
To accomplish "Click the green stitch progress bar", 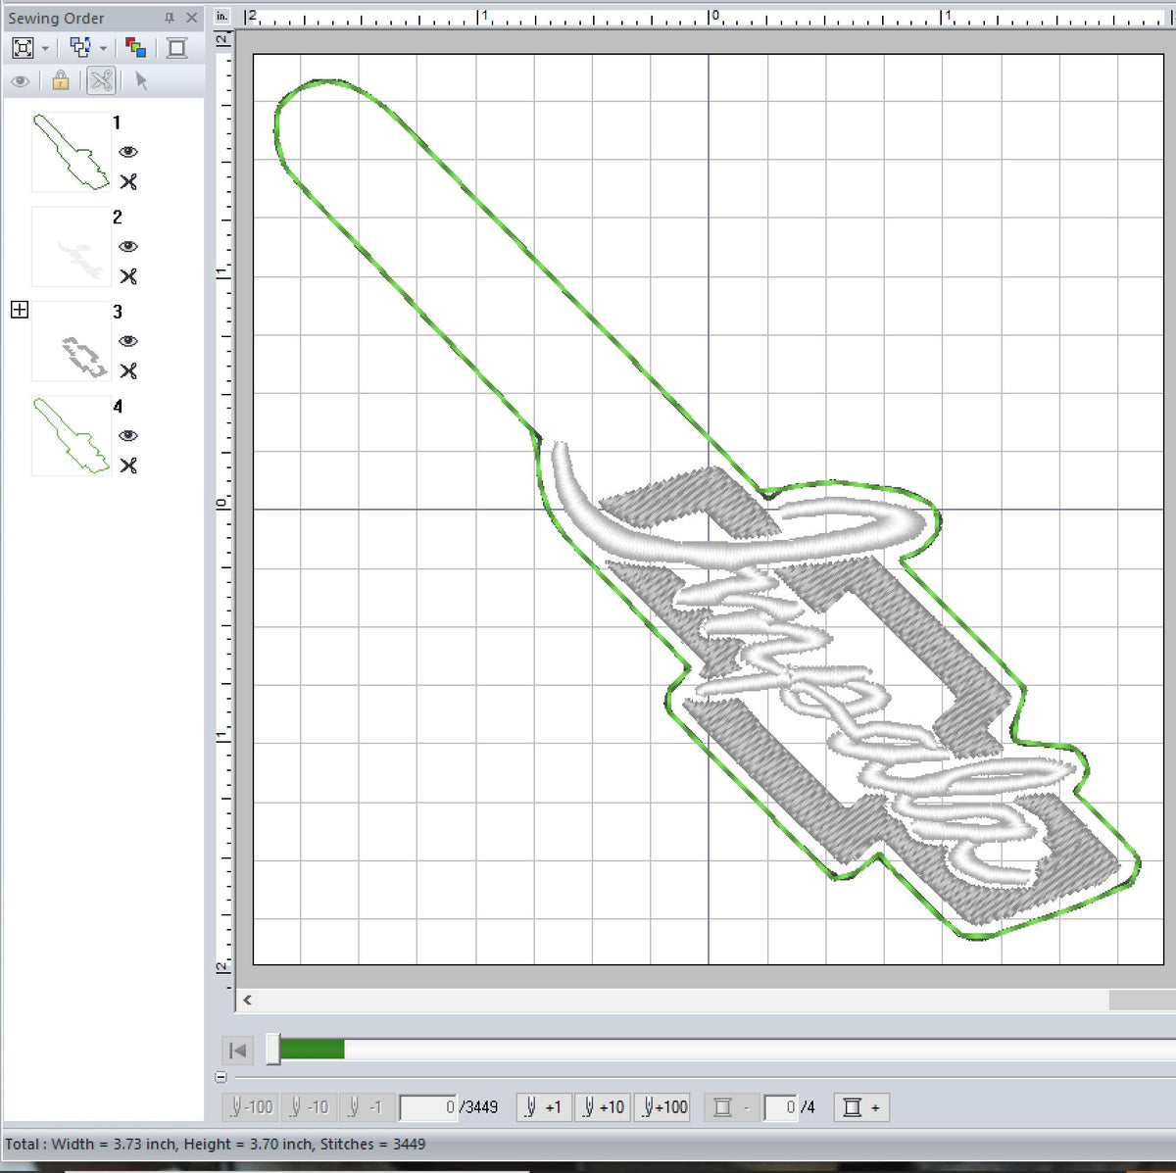I will pos(312,1050).
